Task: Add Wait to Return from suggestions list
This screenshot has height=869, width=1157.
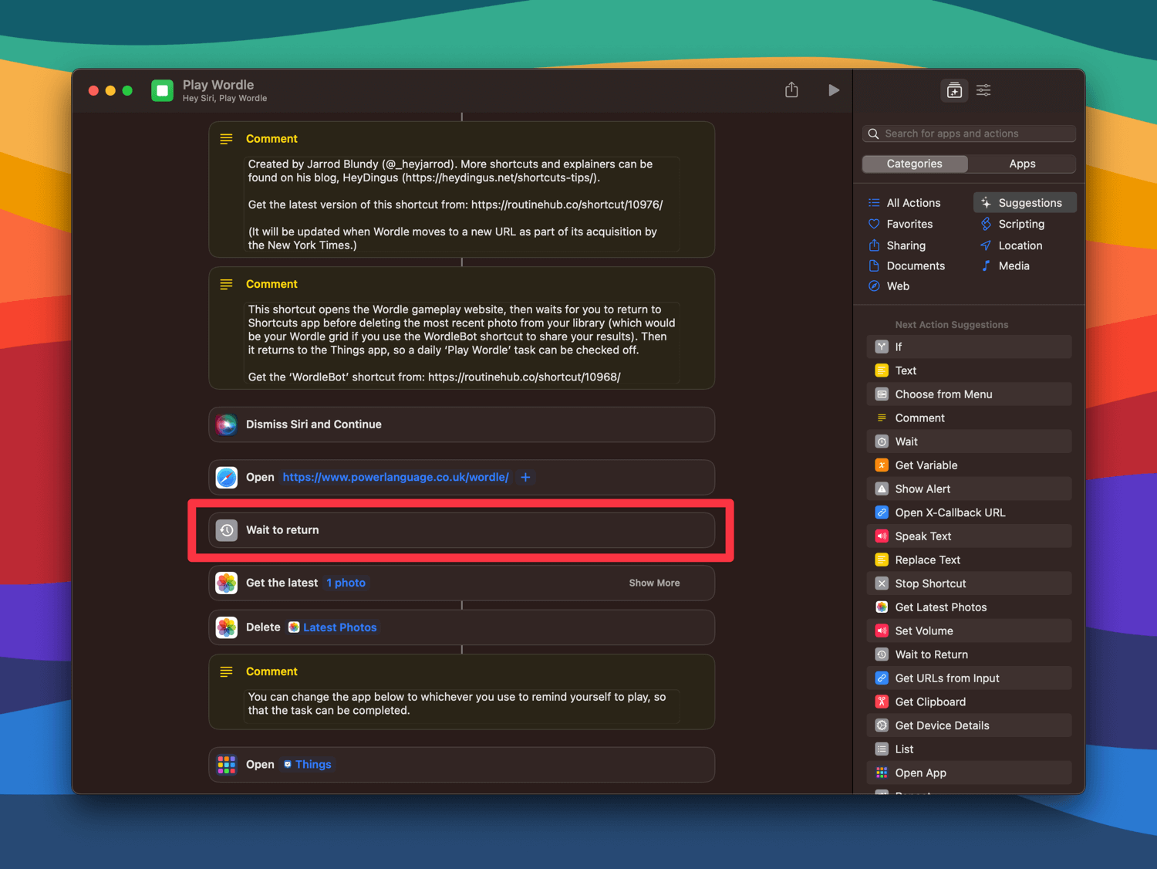Action: pos(970,654)
